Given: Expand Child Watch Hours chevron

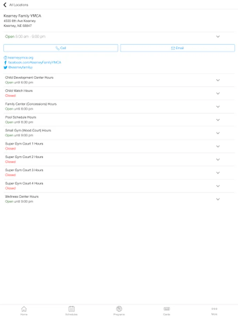Looking at the screenshot, I should 218,93.
